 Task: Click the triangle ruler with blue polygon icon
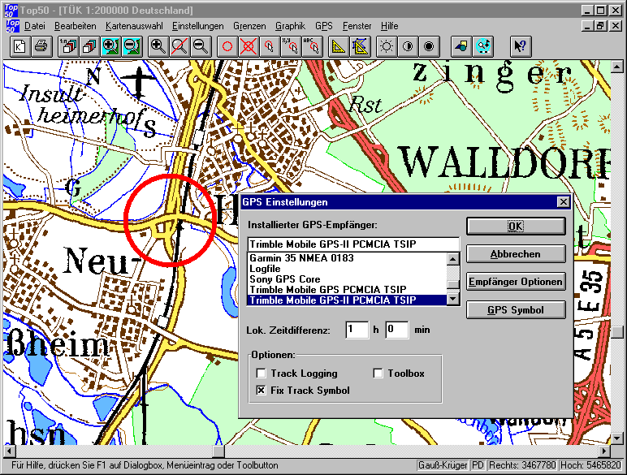pos(360,47)
